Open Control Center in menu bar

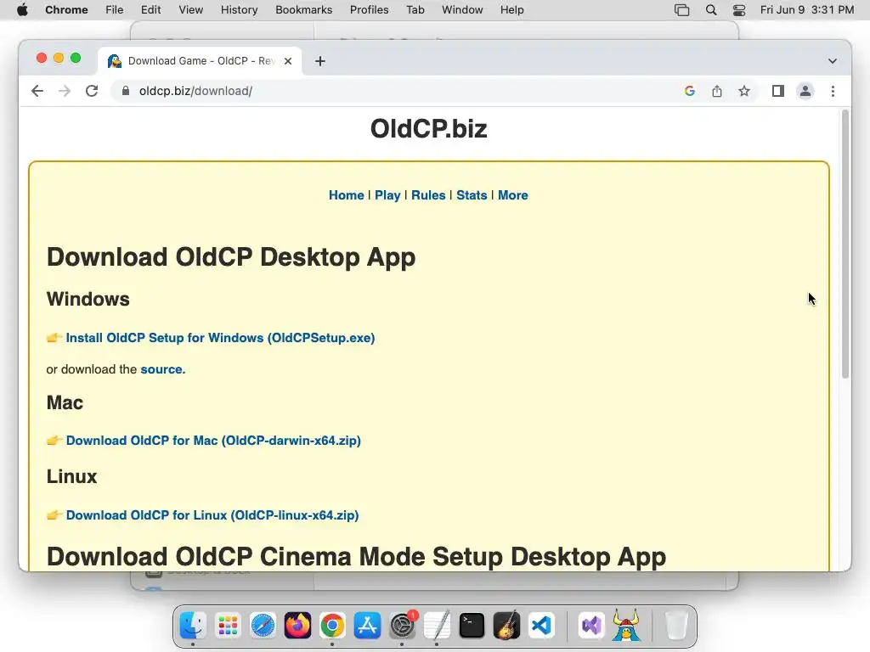tap(739, 10)
